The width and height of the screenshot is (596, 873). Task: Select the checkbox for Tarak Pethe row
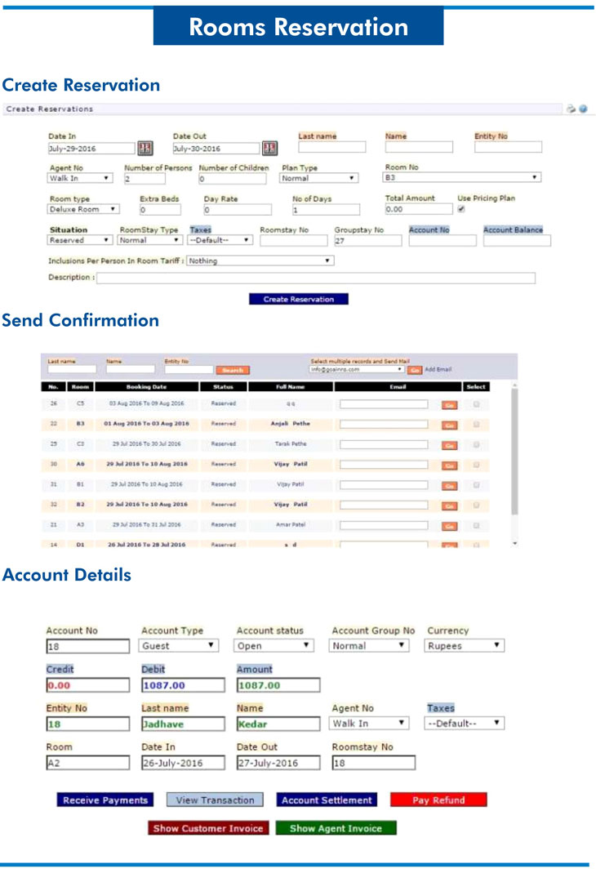pos(476,444)
